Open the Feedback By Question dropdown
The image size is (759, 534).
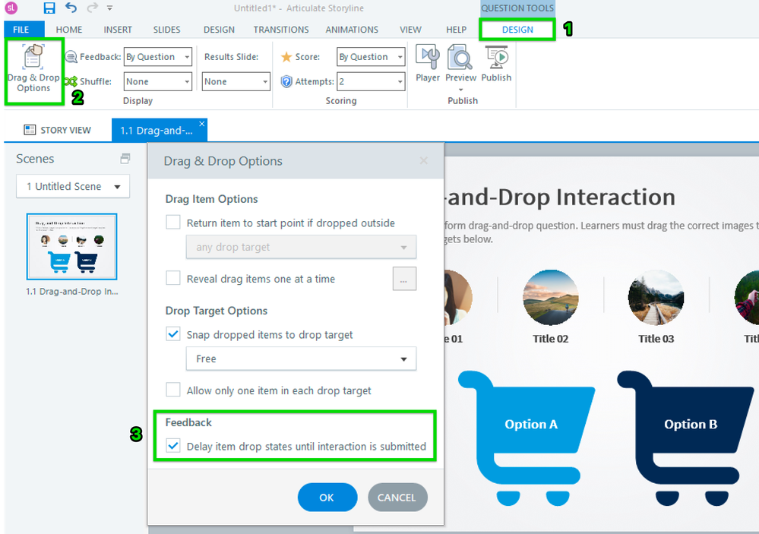click(x=158, y=57)
